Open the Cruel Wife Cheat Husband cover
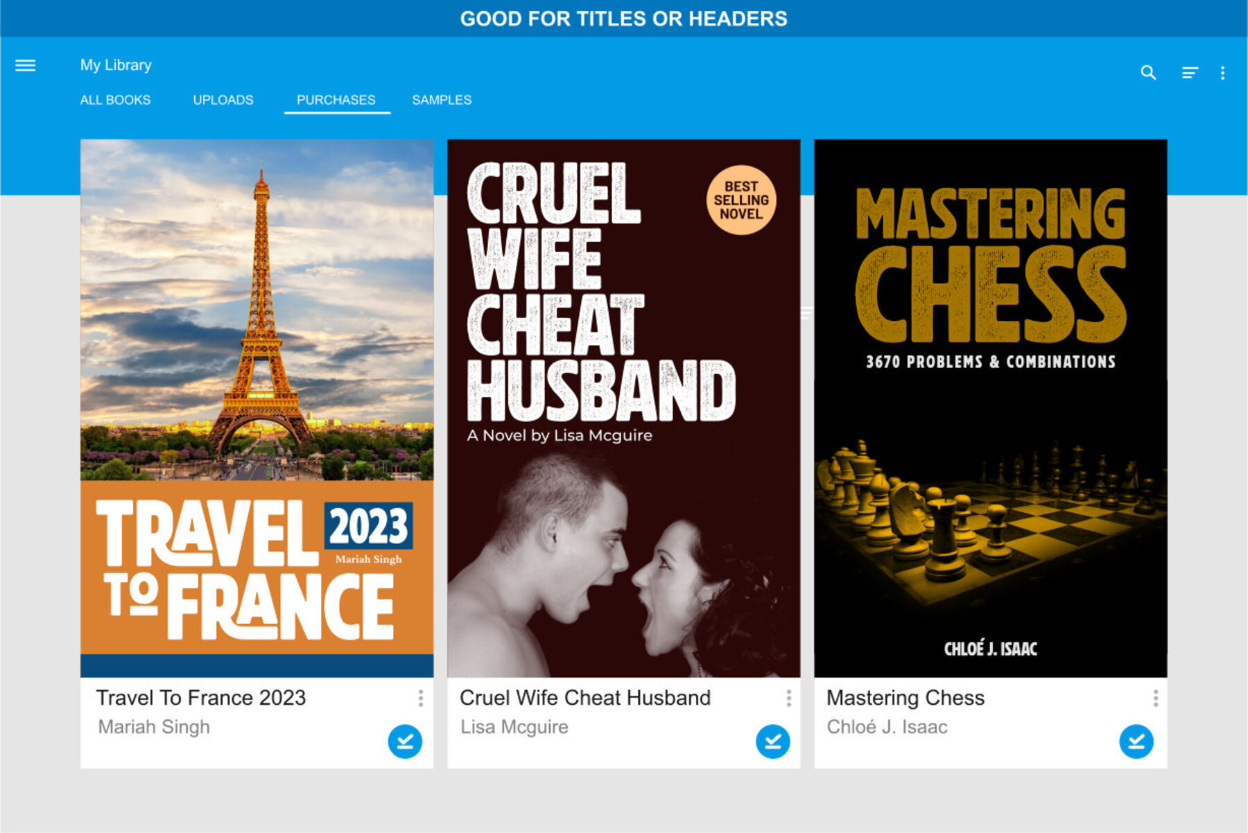The width and height of the screenshot is (1248, 833). click(624, 408)
